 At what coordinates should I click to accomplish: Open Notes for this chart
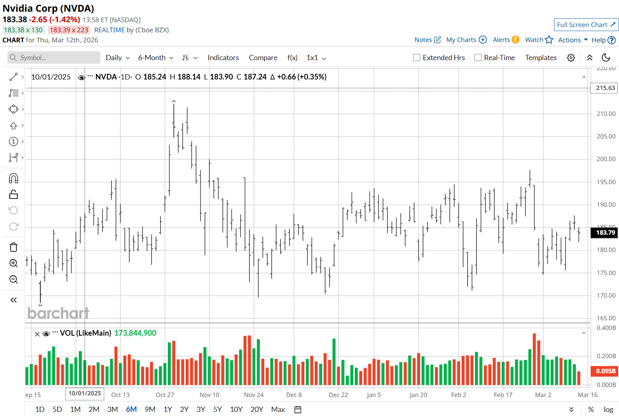point(428,40)
